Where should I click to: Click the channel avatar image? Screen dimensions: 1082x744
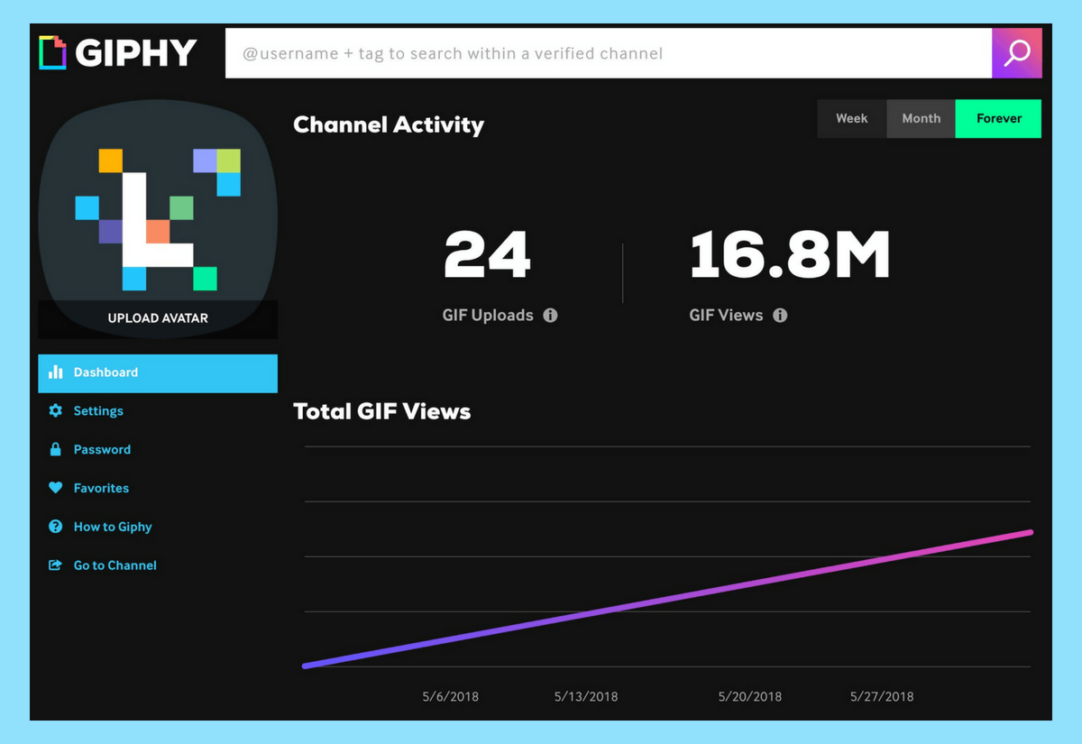(x=158, y=212)
